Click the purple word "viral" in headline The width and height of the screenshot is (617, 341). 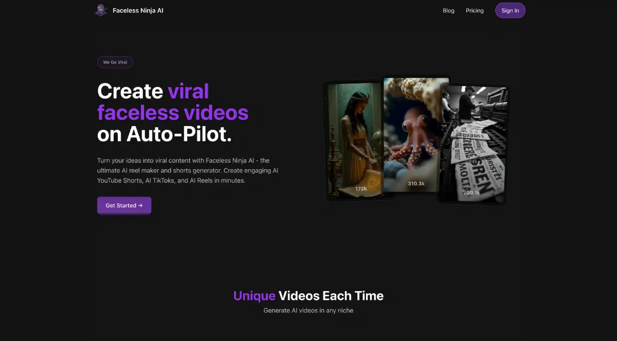click(x=188, y=91)
